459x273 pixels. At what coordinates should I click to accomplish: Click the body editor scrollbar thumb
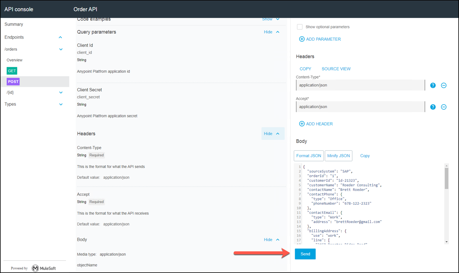(x=447, y=178)
